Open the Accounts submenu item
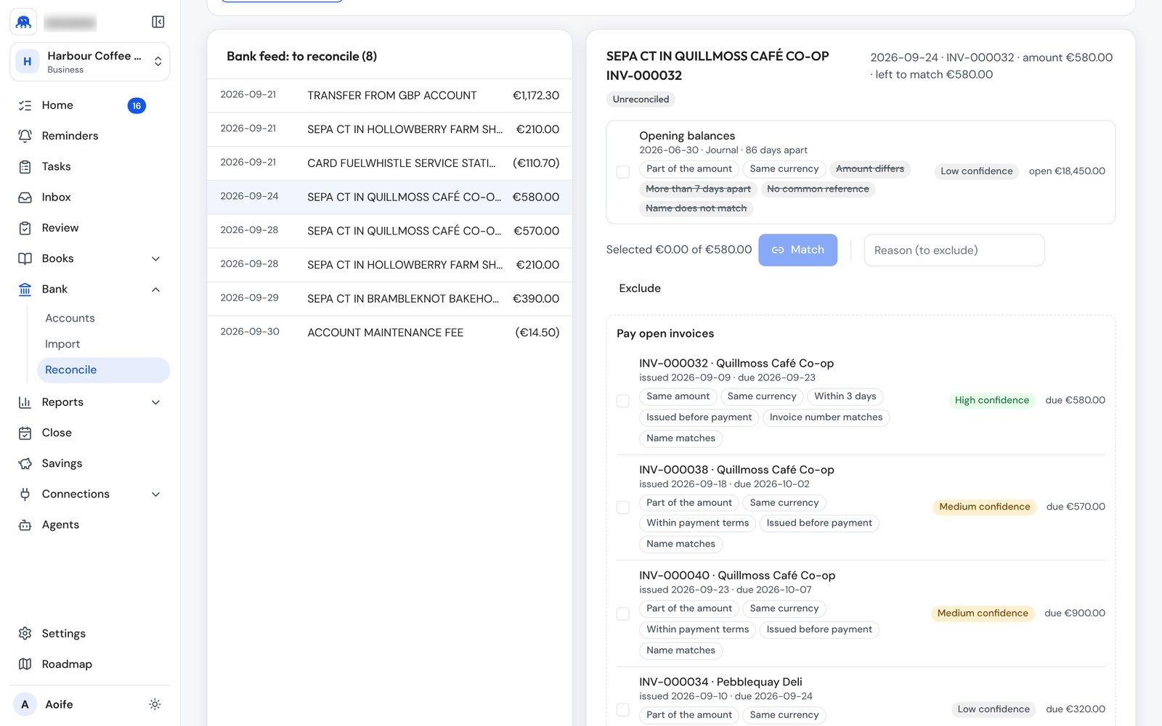The height and width of the screenshot is (726, 1162). point(103,318)
